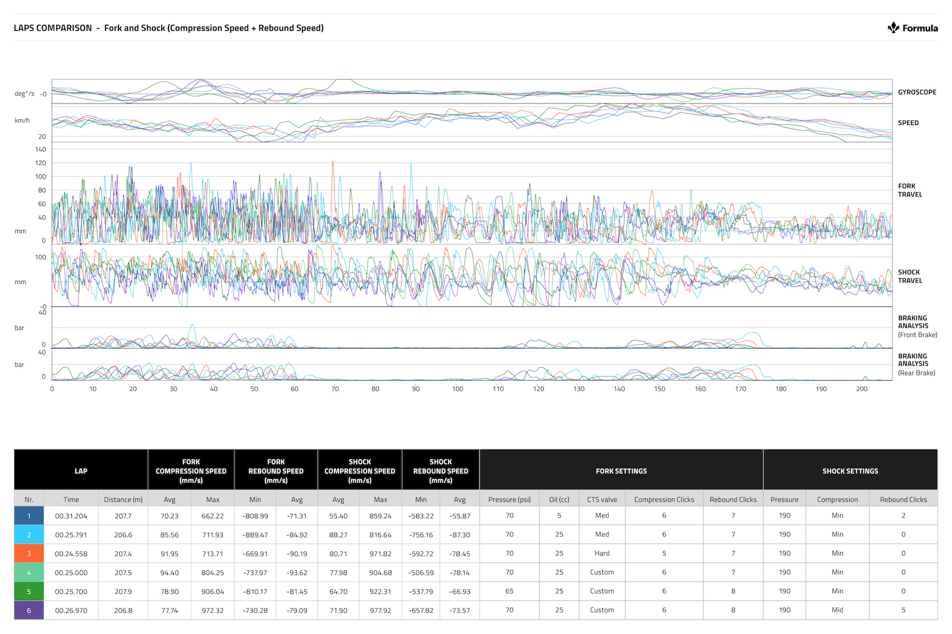Click the FORK TRAVEL chart label
Viewport: 952px width, 634px height.
[910, 190]
